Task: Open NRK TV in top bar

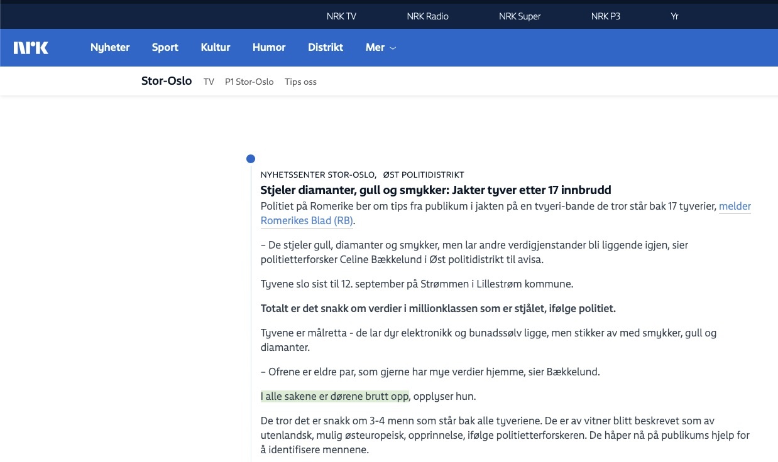Action: (341, 16)
